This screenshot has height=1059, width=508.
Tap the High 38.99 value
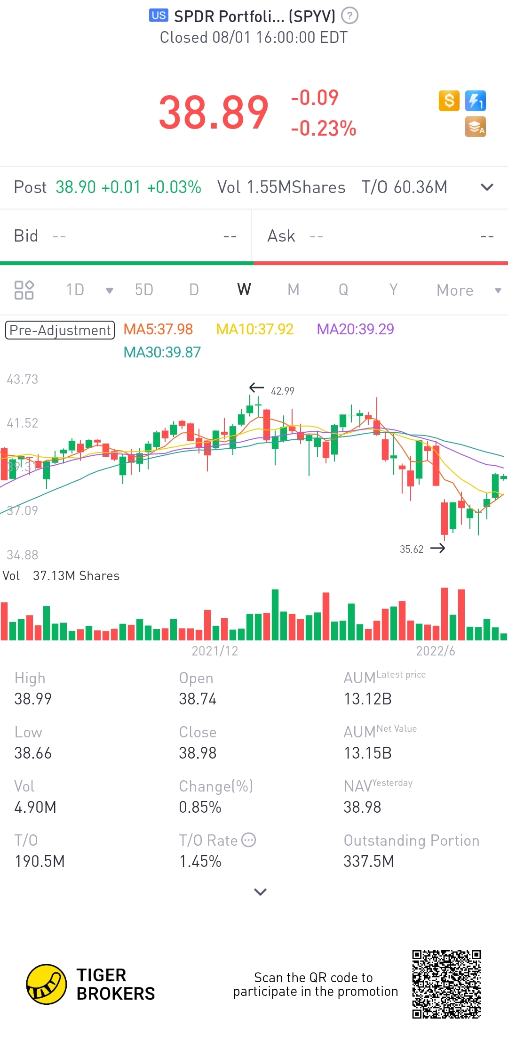(33, 699)
